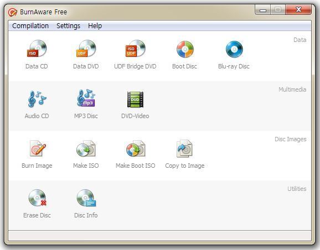
Task: Open the Compilation menu
Action: point(30,26)
